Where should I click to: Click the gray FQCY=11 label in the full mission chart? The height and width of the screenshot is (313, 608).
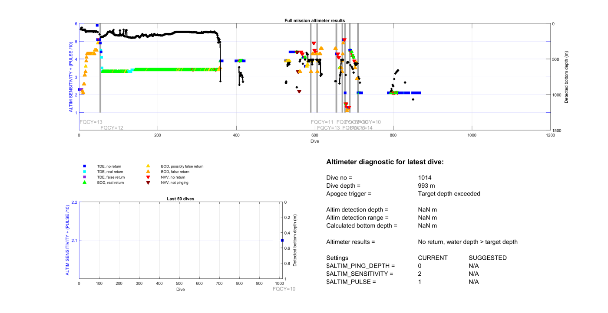click(x=322, y=122)
